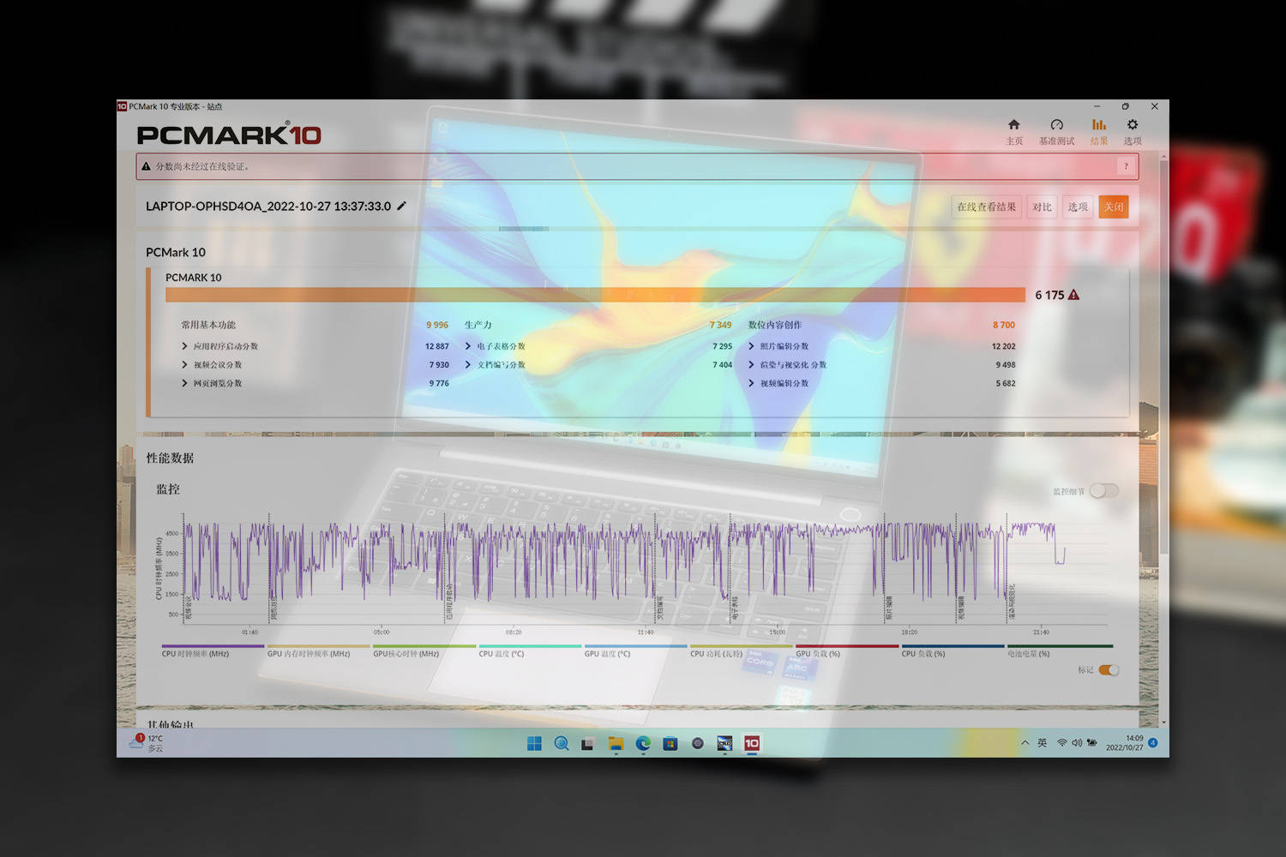Image resolution: width=1286 pixels, height=857 pixels.
Task: Click the vertical scrollbar on right edge
Action: tap(1163, 360)
